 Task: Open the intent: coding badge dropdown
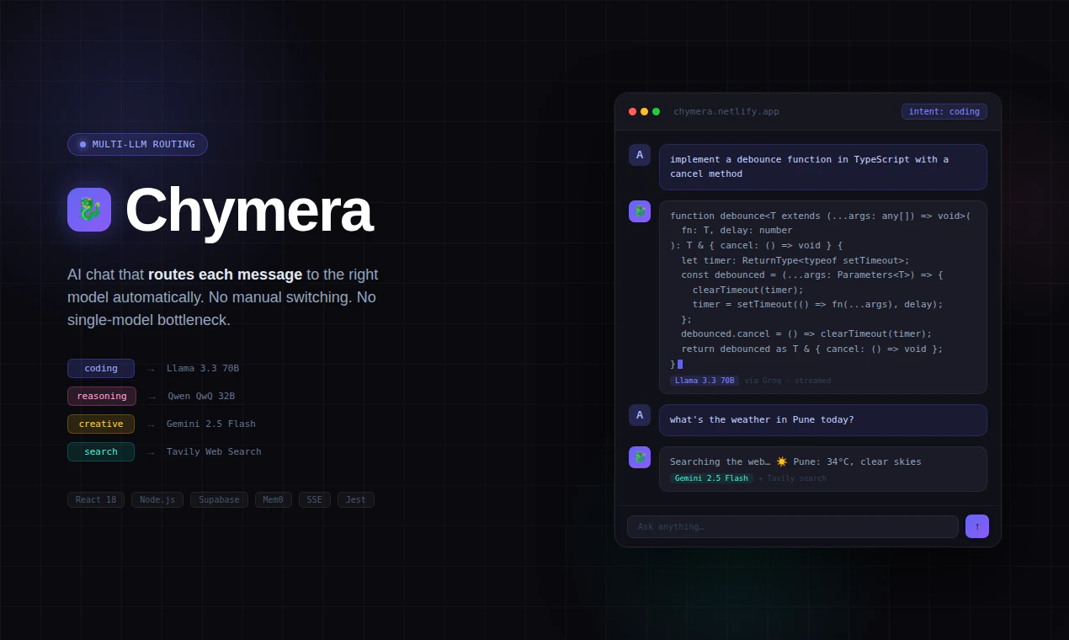click(944, 111)
